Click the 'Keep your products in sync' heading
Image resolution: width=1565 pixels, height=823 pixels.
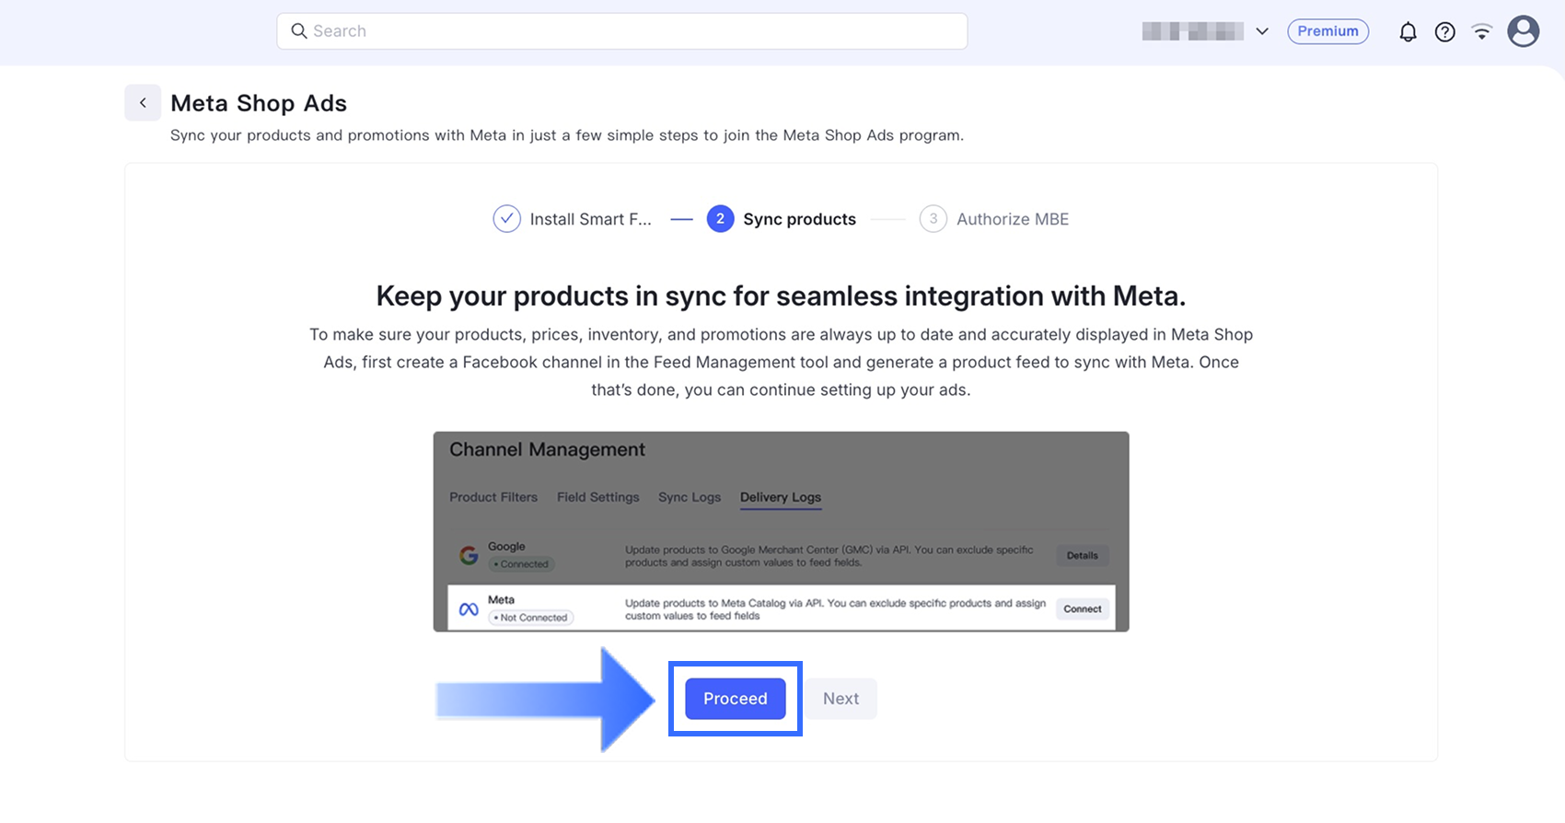[x=781, y=296]
